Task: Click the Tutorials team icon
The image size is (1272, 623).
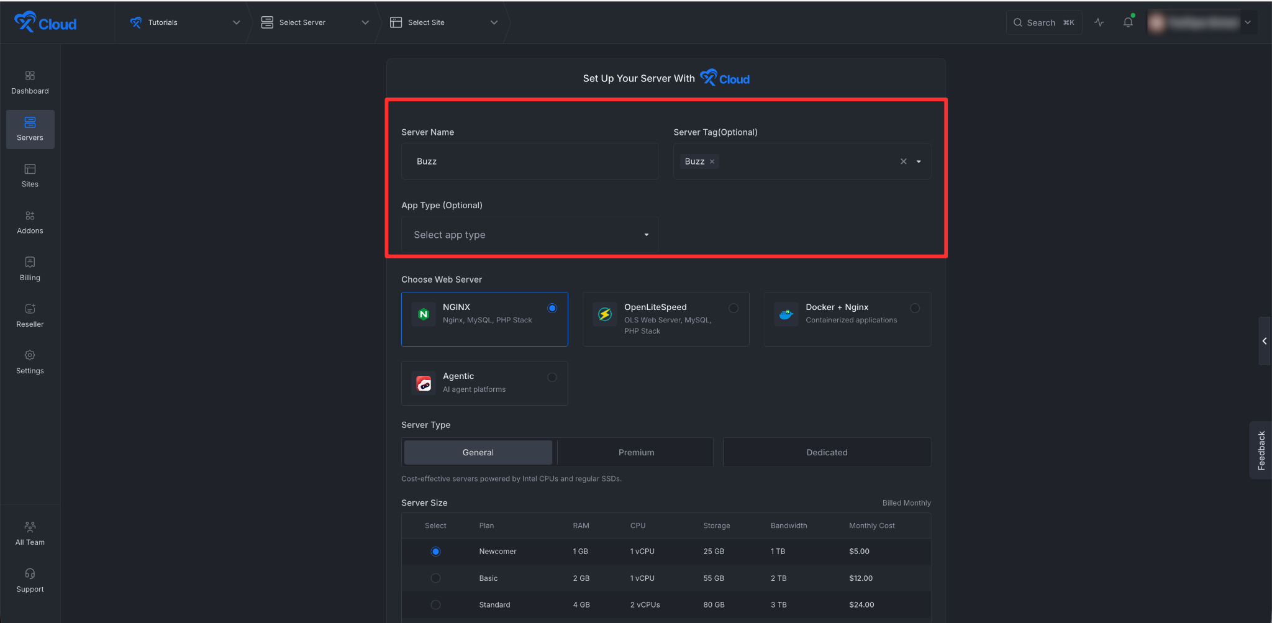Action: pos(136,22)
